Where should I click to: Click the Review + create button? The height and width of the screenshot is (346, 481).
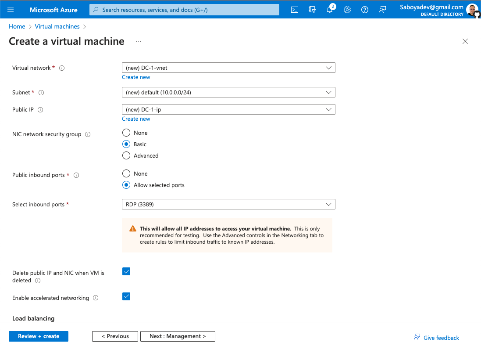click(39, 336)
